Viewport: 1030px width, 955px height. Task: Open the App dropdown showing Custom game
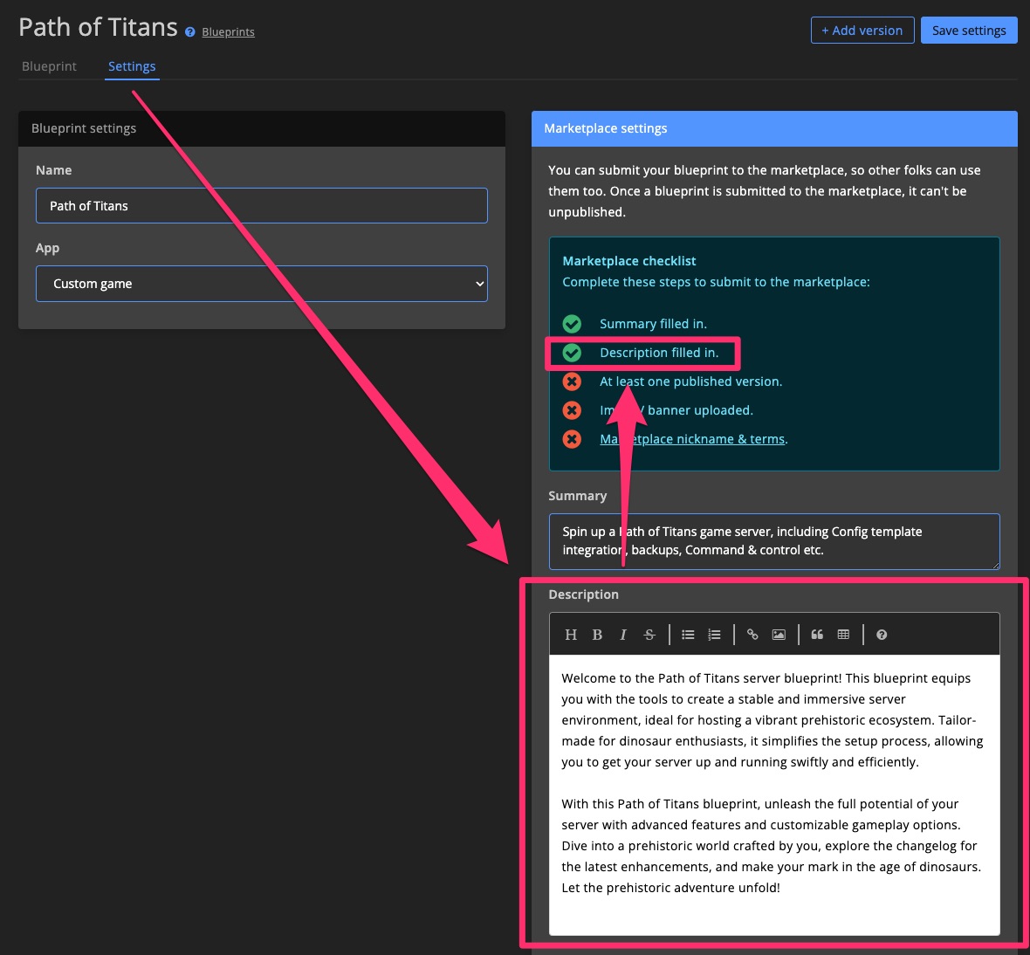click(x=261, y=284)
